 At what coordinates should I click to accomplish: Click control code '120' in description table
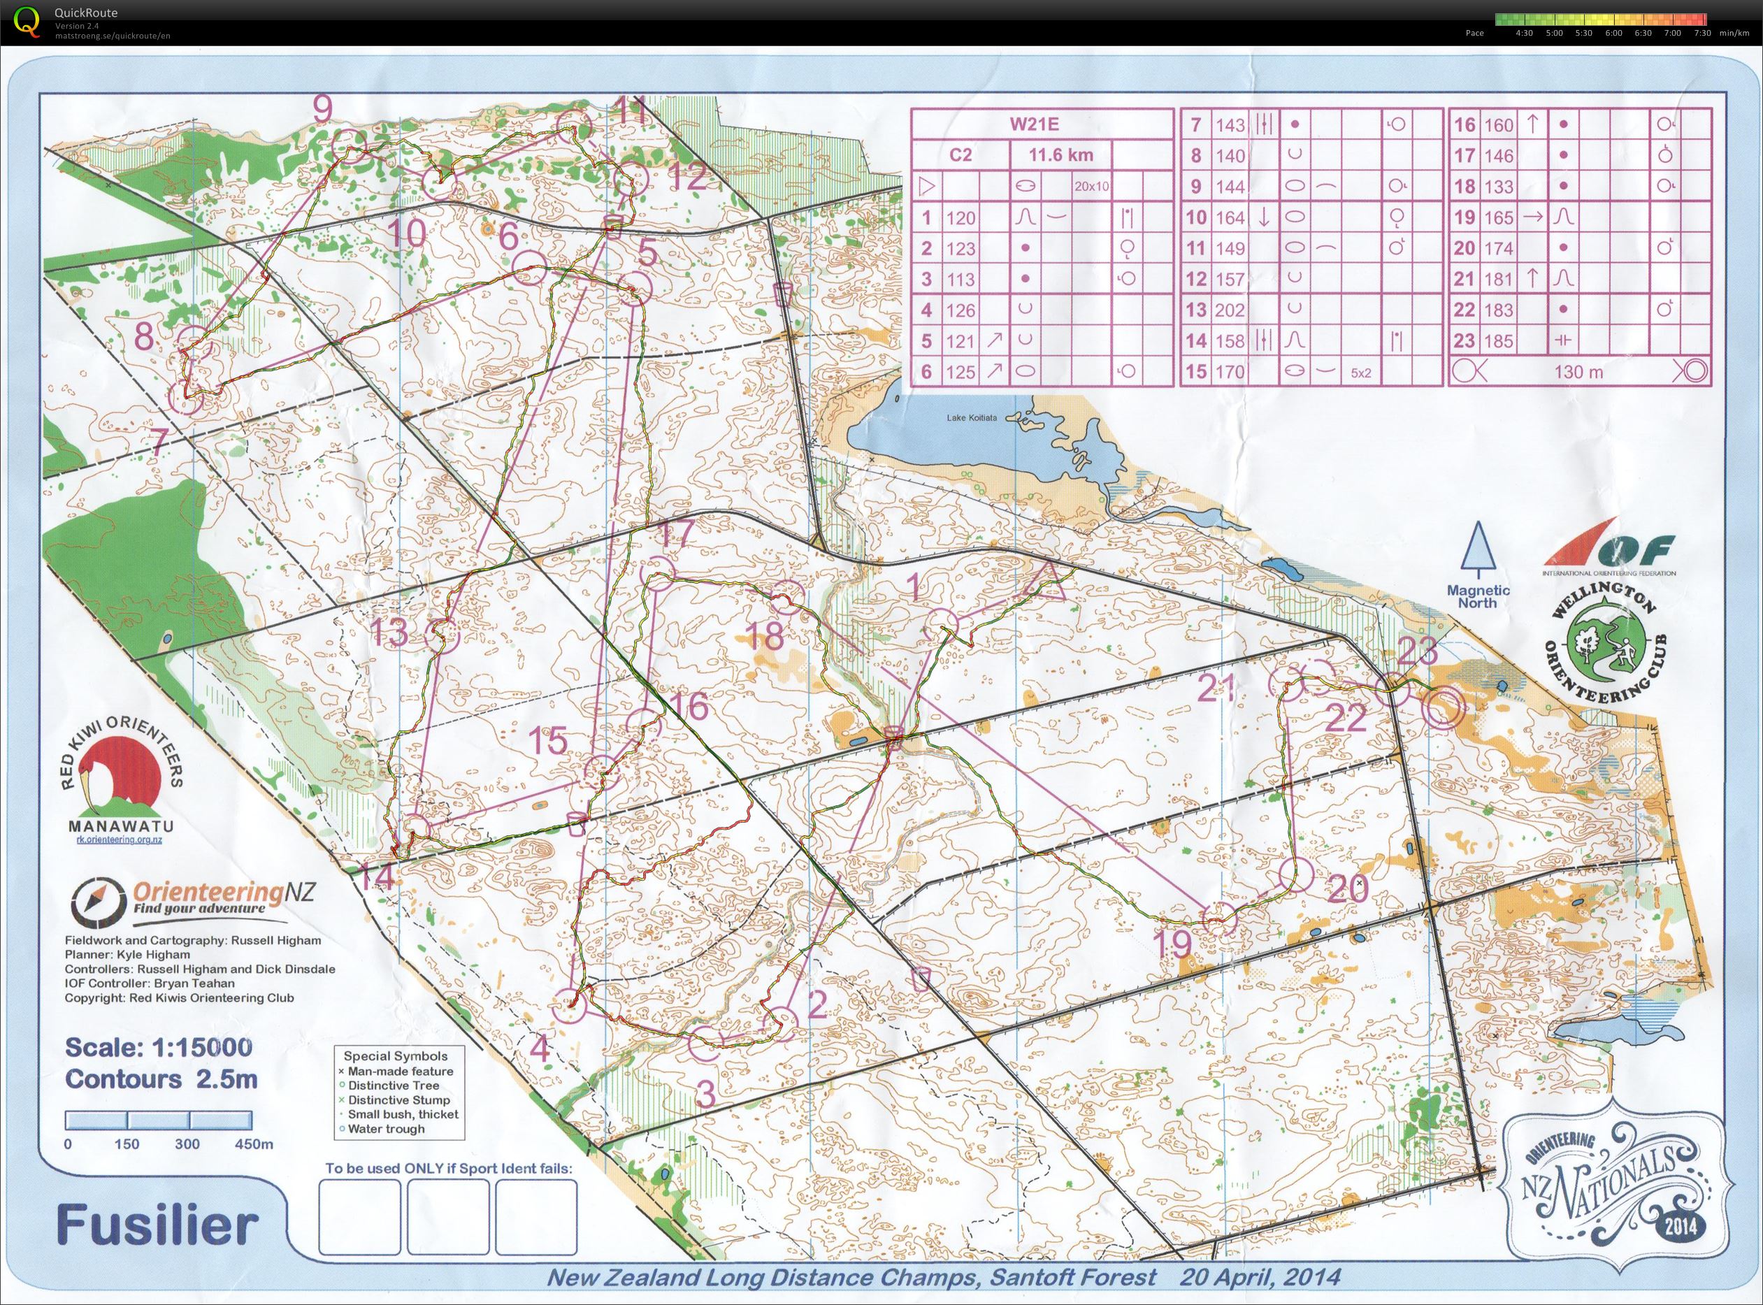961,217
